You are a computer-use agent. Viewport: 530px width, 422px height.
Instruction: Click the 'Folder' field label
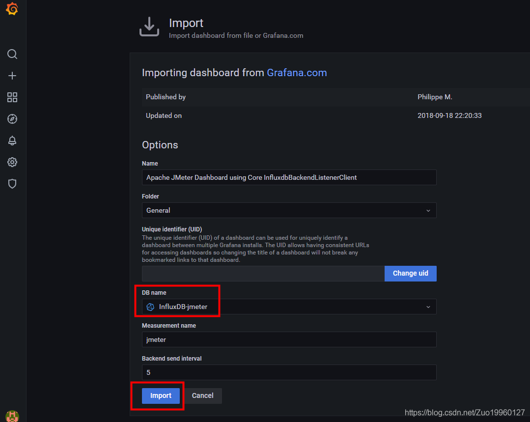pos(150,197)
